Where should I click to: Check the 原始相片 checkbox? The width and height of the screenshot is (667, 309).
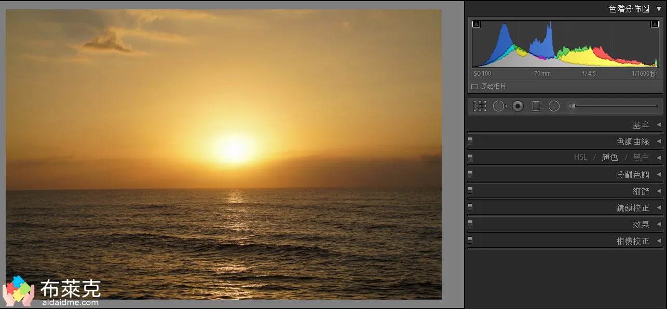click(474, 87)
